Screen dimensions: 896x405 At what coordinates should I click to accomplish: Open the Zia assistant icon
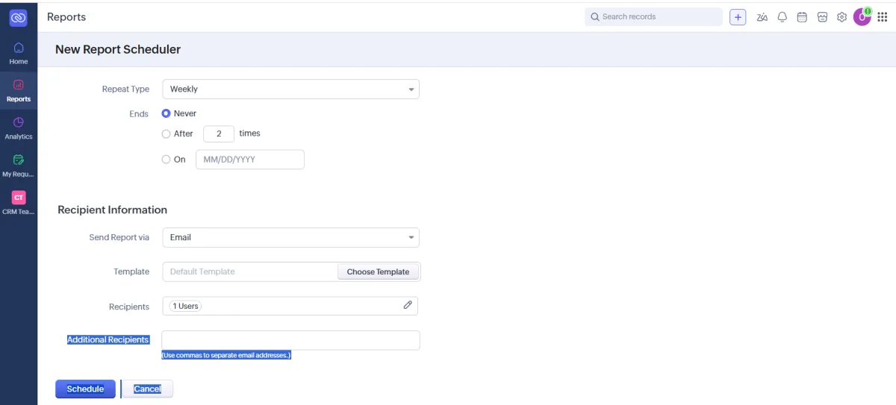click(762, 17)
